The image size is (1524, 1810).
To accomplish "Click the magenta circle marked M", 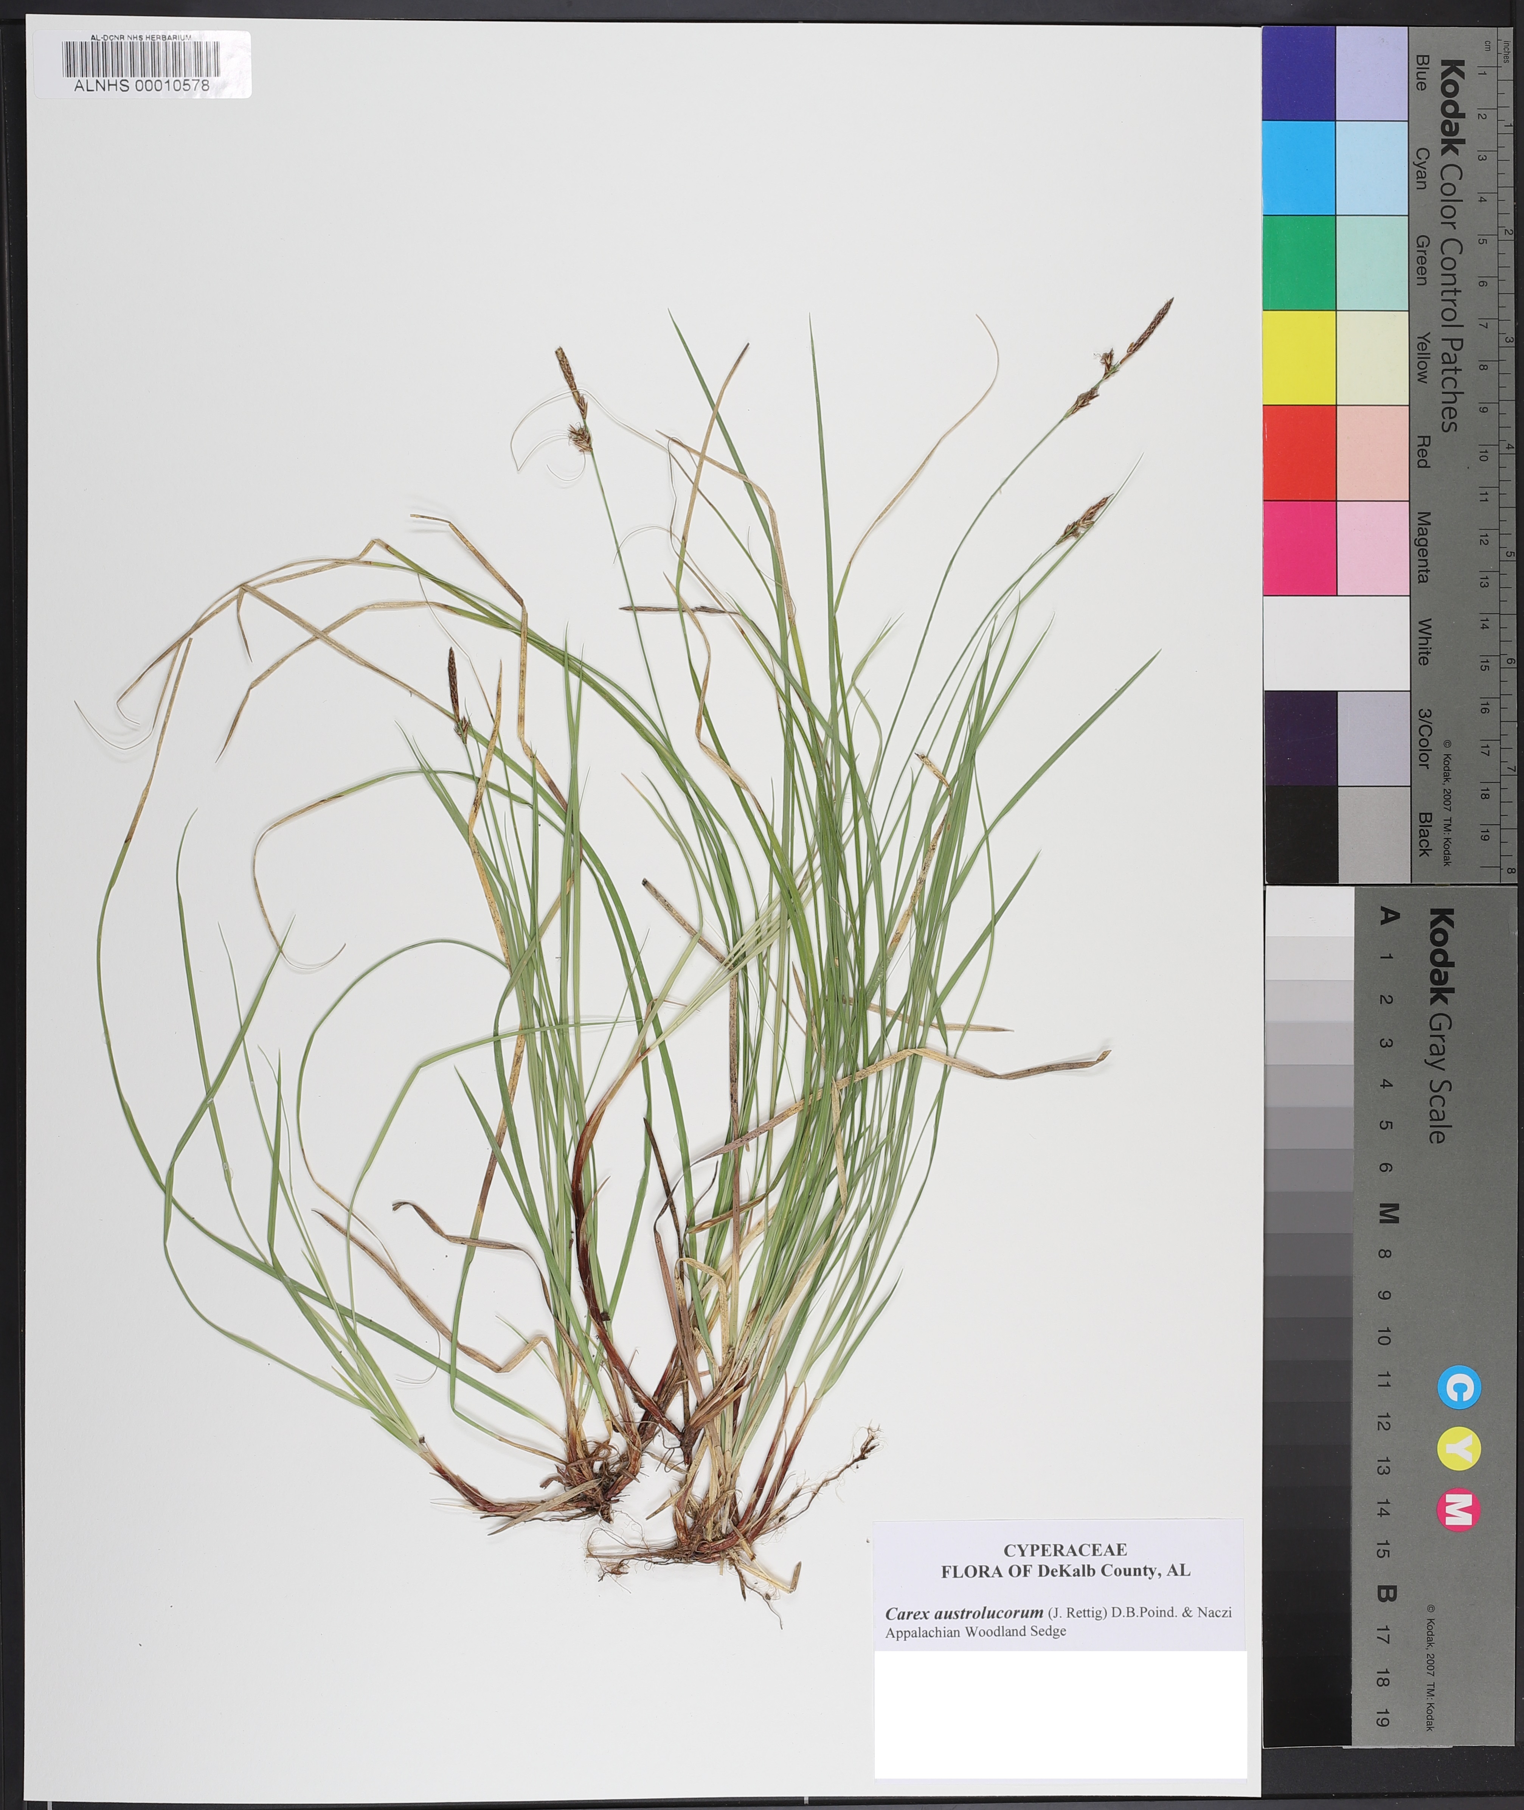I will click(1458, 1509).
